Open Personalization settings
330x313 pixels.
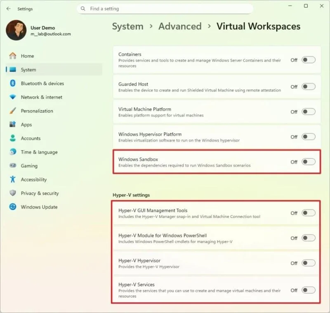[x=54, y=111]
